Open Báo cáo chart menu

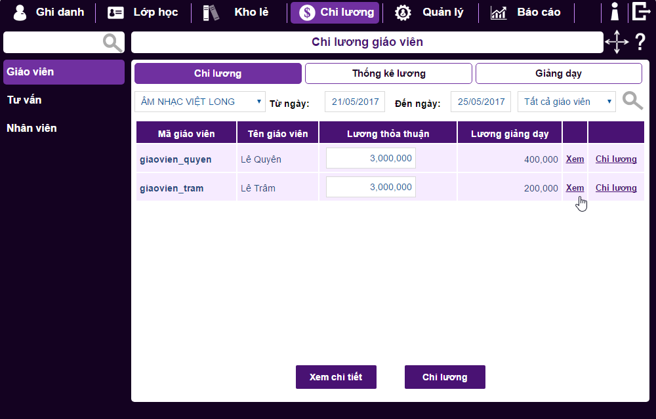(525, 12)
